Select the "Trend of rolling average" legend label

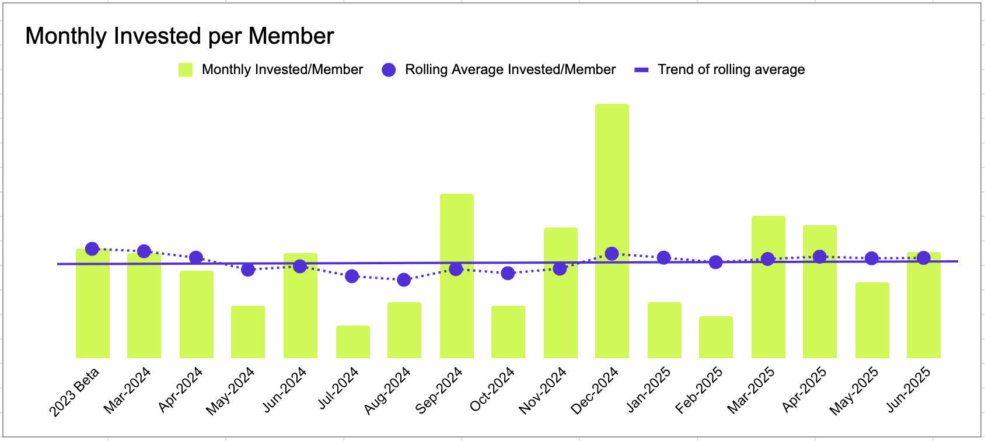coord(731,70)
